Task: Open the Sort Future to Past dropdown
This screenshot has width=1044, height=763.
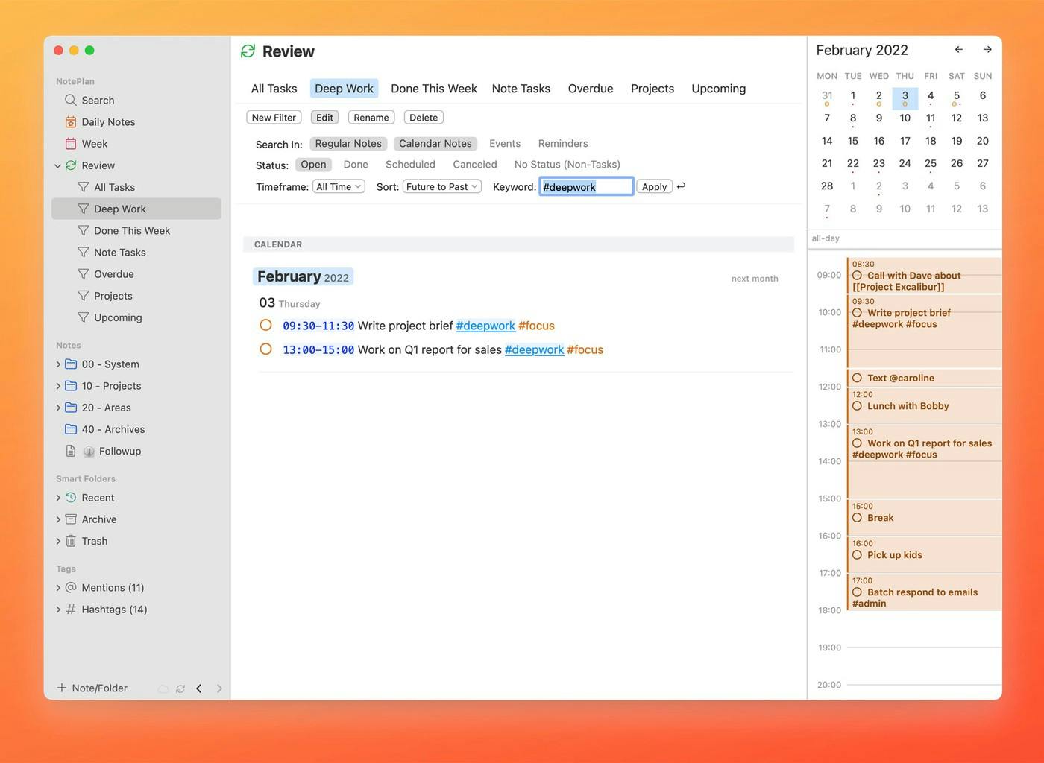Action: click(x=441, y=186)
